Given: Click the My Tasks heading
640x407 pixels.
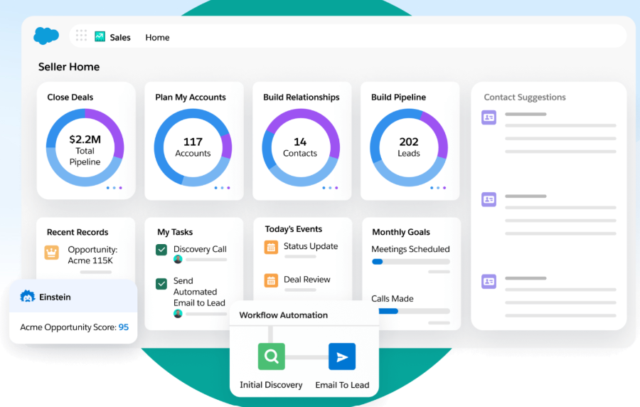Looking at the screenshot, I should 175,232.
